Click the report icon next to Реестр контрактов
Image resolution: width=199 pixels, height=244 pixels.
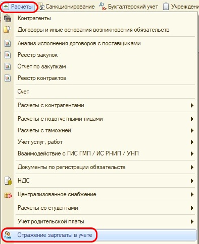pyautogui.click(x=8, y=78)
